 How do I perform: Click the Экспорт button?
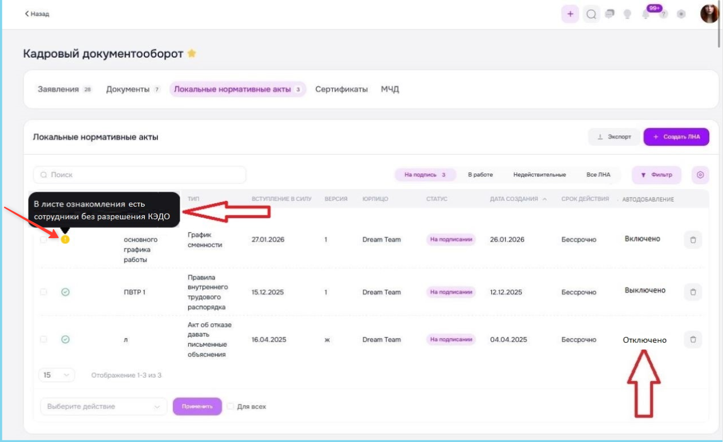[614, 137]
